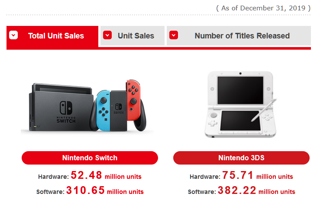Open the Total Unit Sales tab
This screenshot has width=317, height=203.
click(x=52, y=36)
